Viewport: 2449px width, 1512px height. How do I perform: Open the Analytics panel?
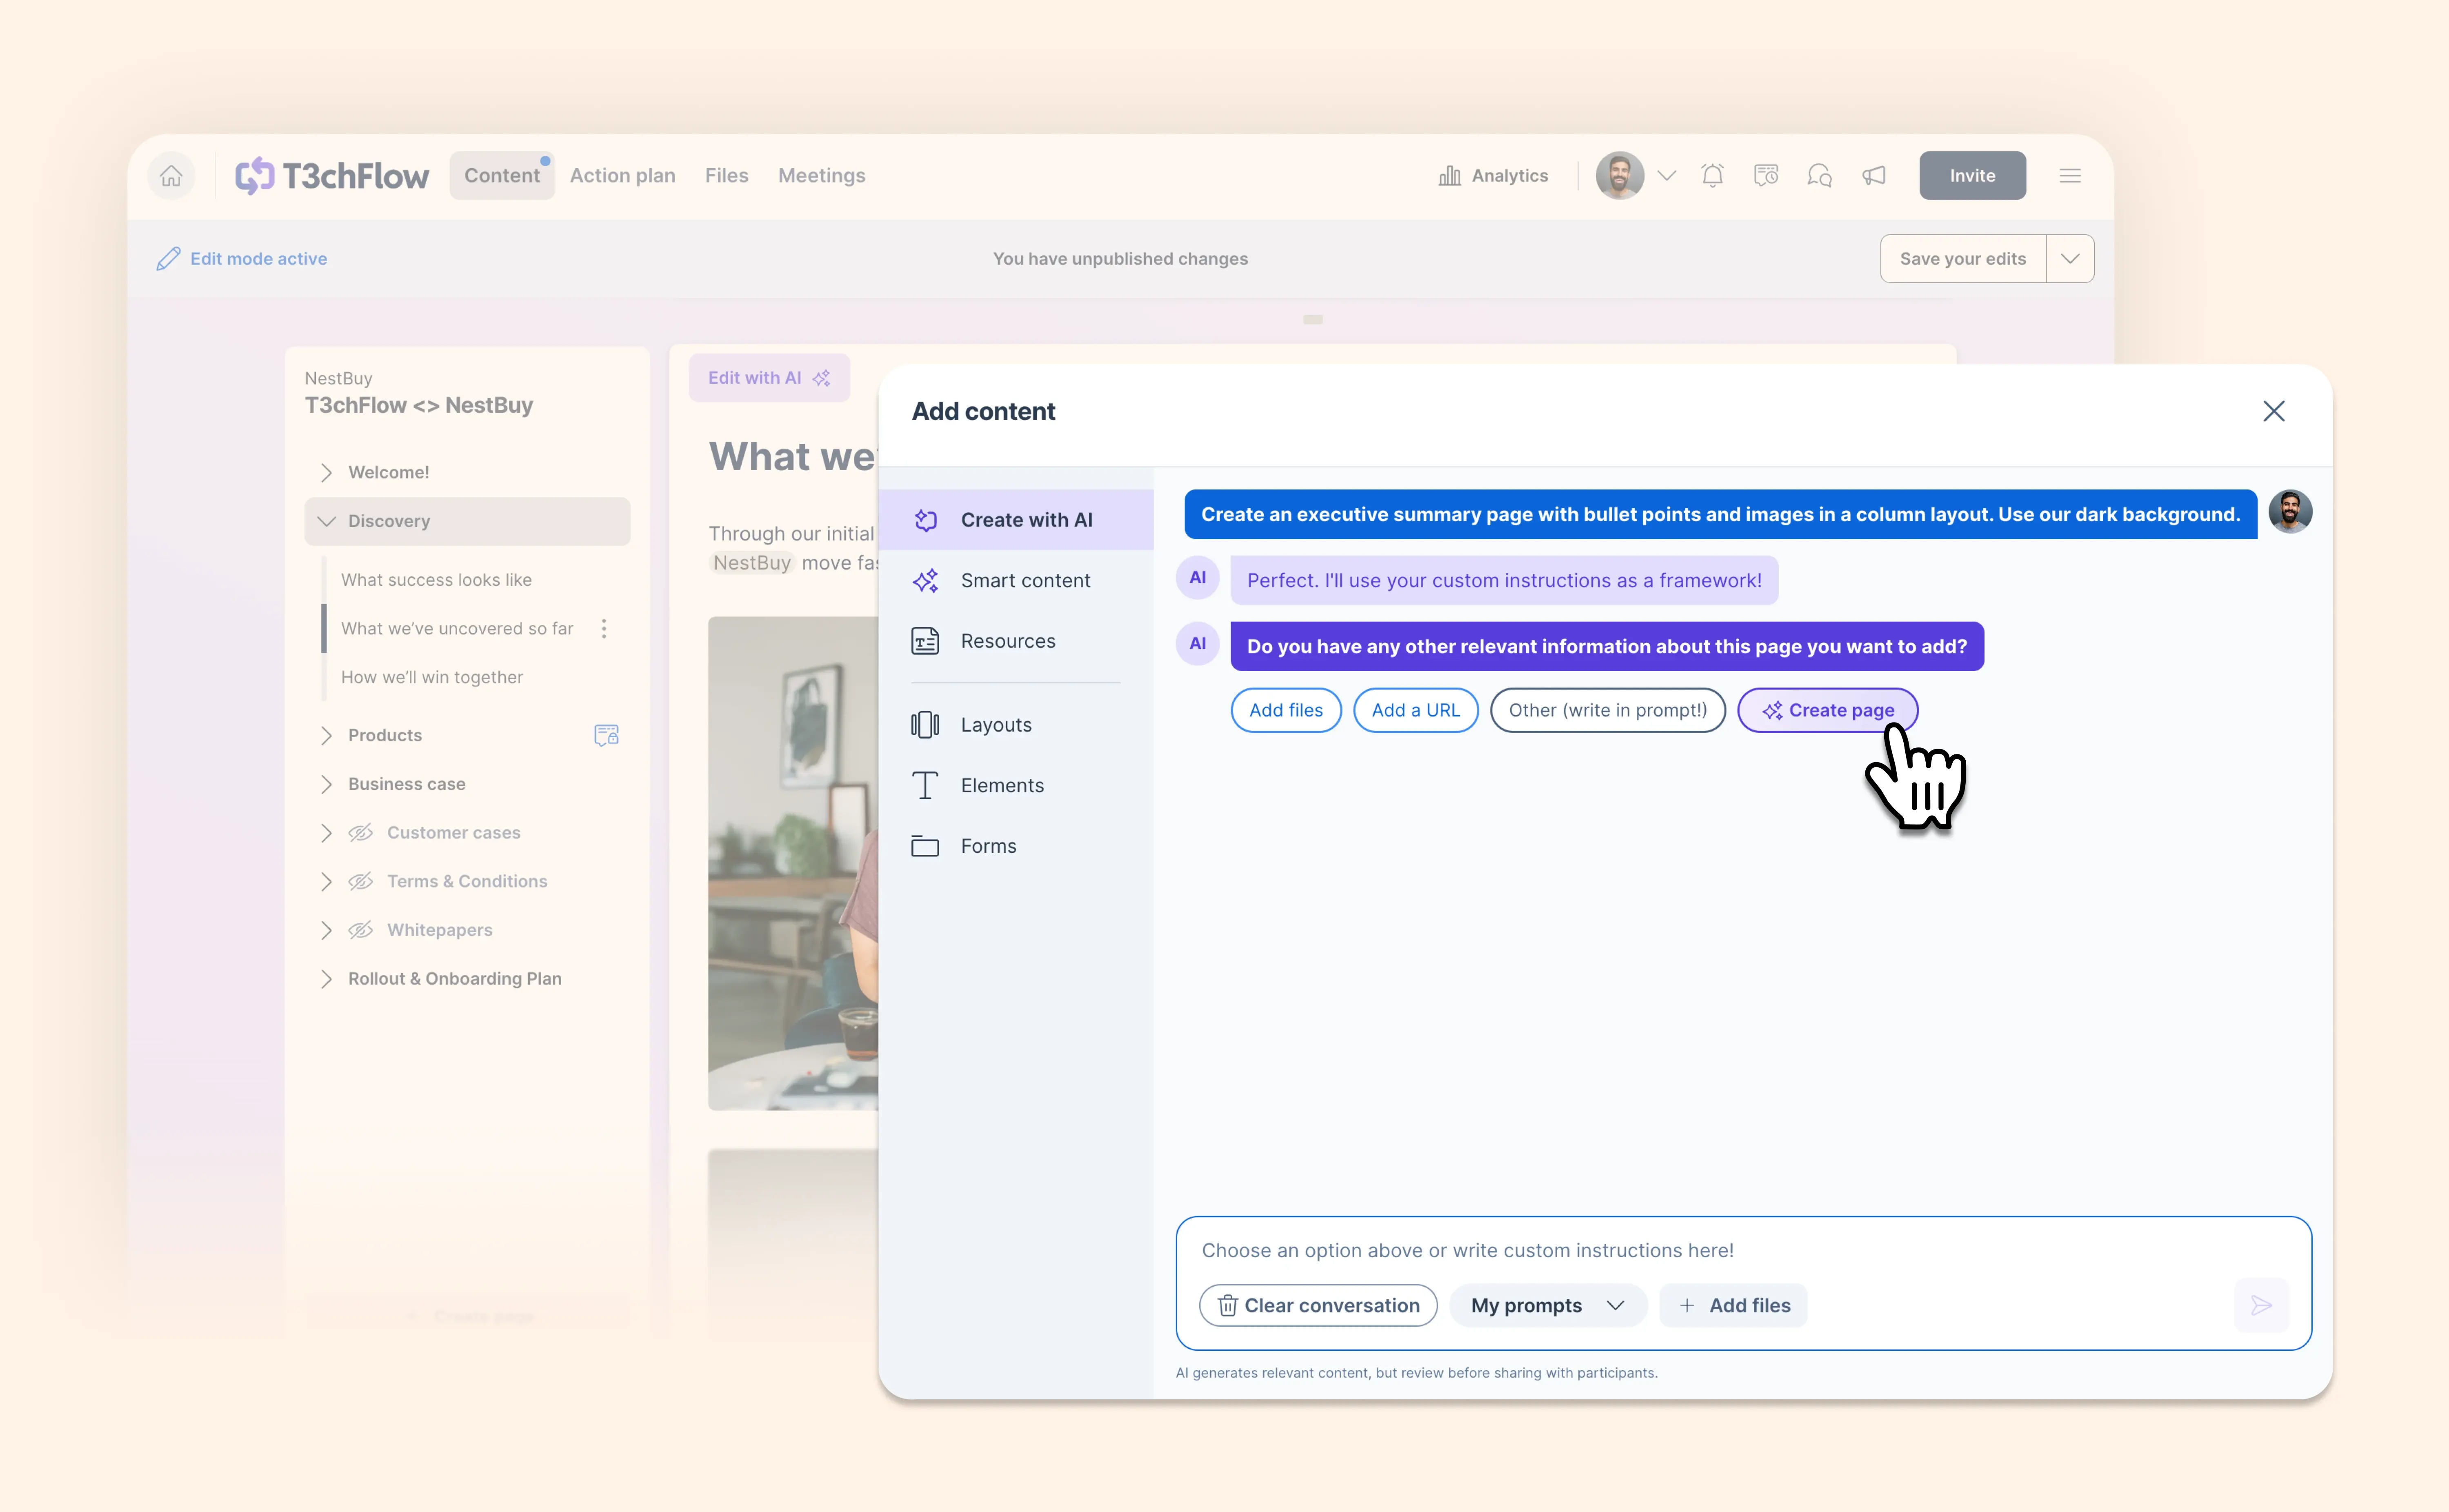pos(1493,175)
